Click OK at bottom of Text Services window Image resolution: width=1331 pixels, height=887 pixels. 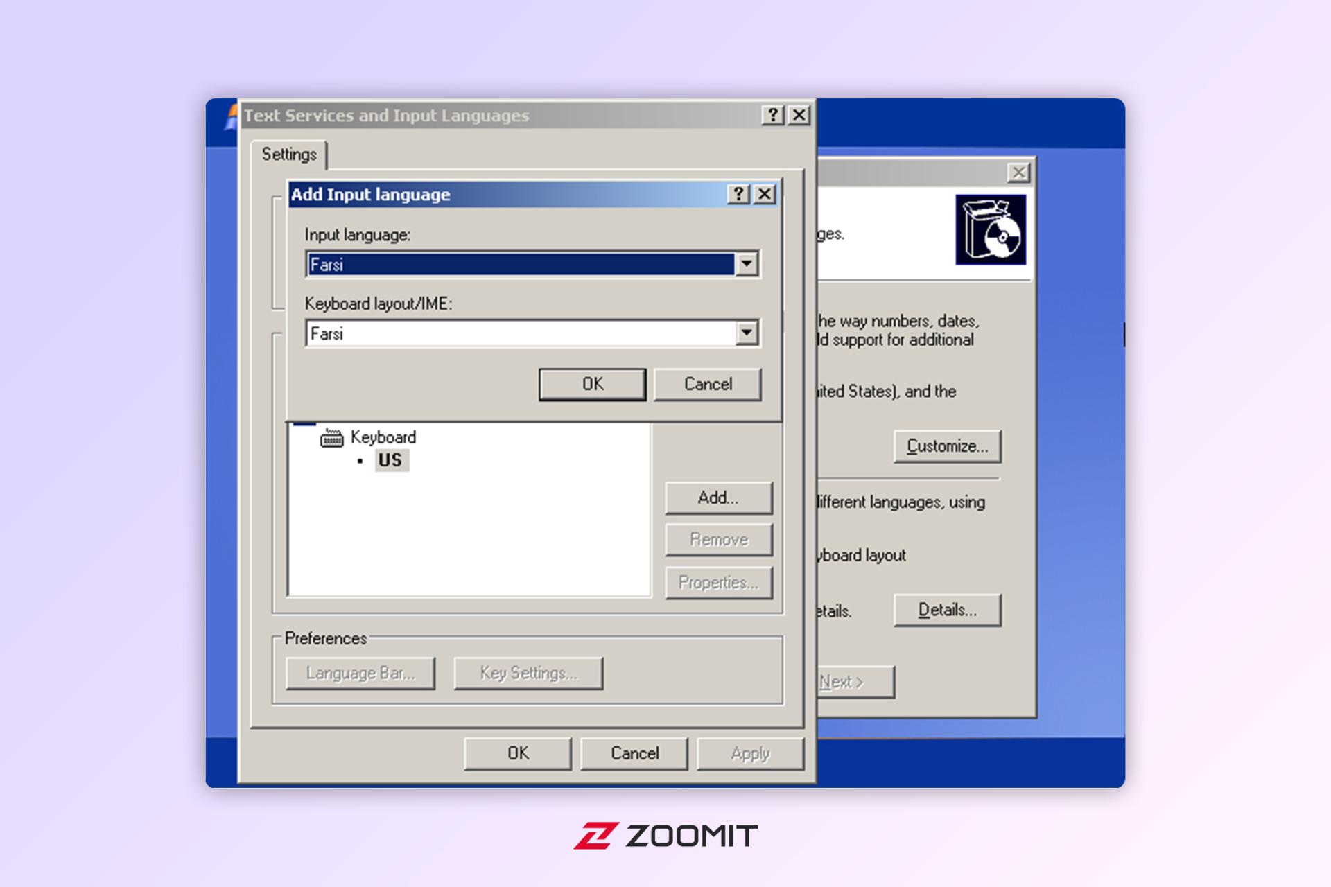coord(518,753)
